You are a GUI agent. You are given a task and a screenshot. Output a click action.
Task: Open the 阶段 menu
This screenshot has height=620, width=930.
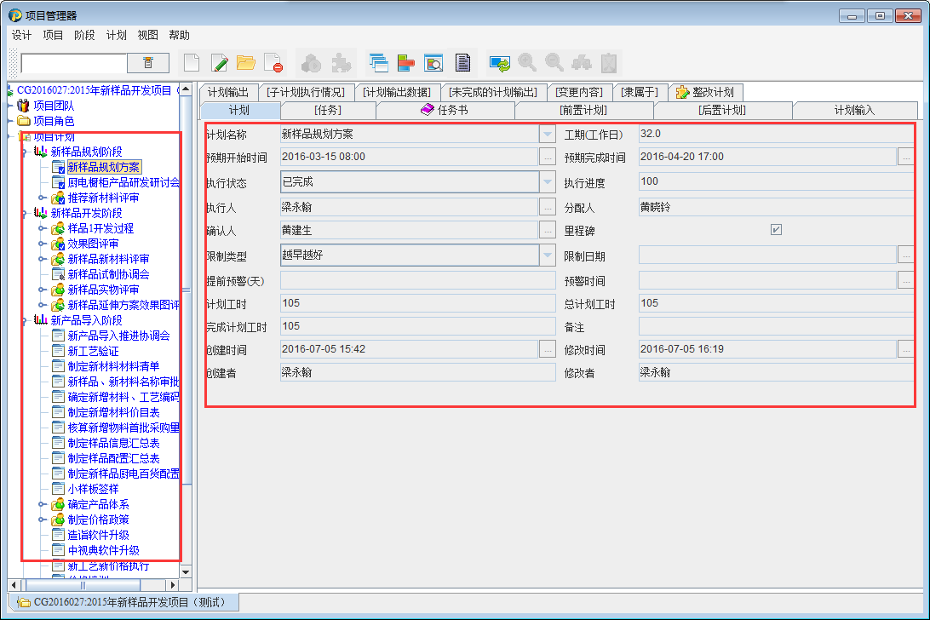coord(84,35)
